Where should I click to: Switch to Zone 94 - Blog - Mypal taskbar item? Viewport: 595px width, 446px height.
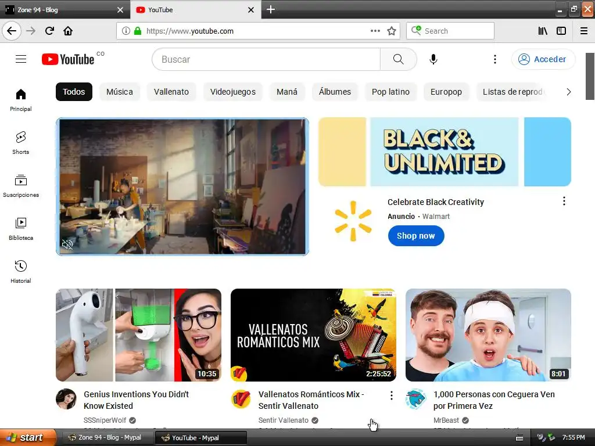coord(106,437)
